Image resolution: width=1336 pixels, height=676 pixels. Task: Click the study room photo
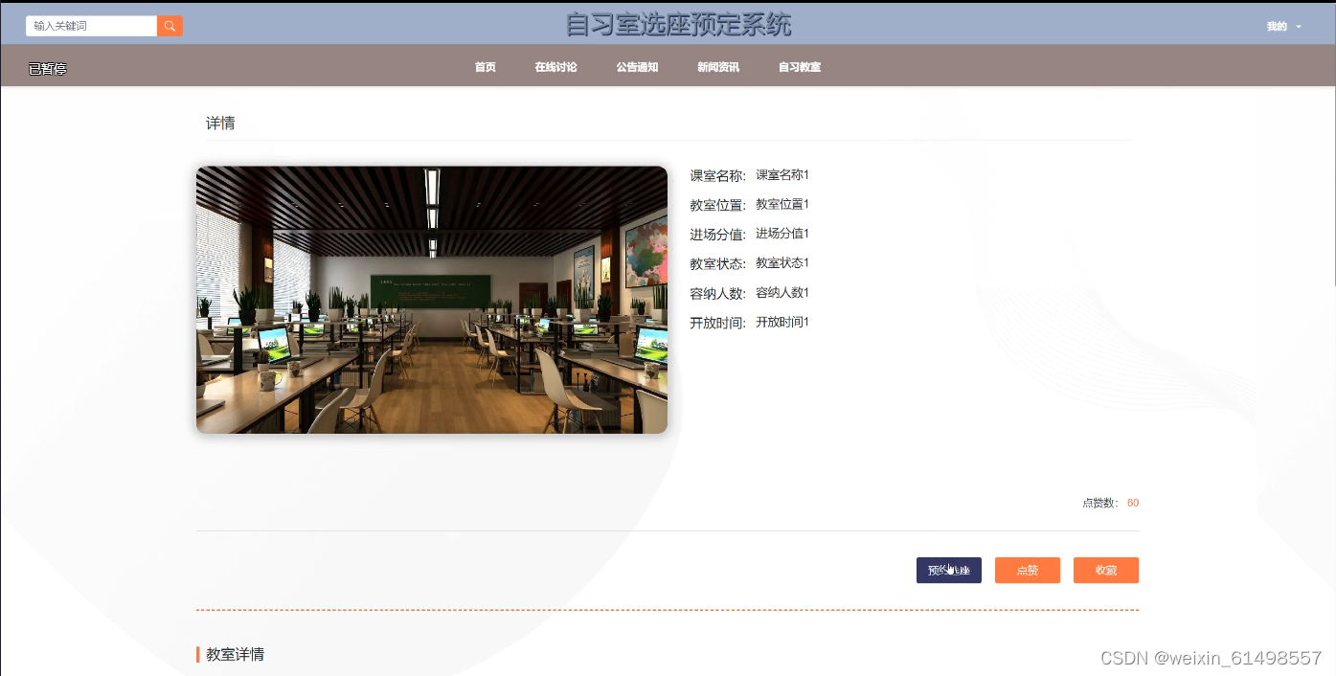(432, 300)
